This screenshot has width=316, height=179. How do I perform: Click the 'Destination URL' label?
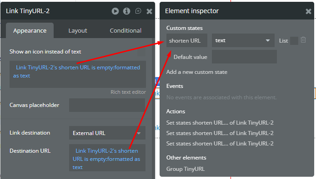[30, 150]
